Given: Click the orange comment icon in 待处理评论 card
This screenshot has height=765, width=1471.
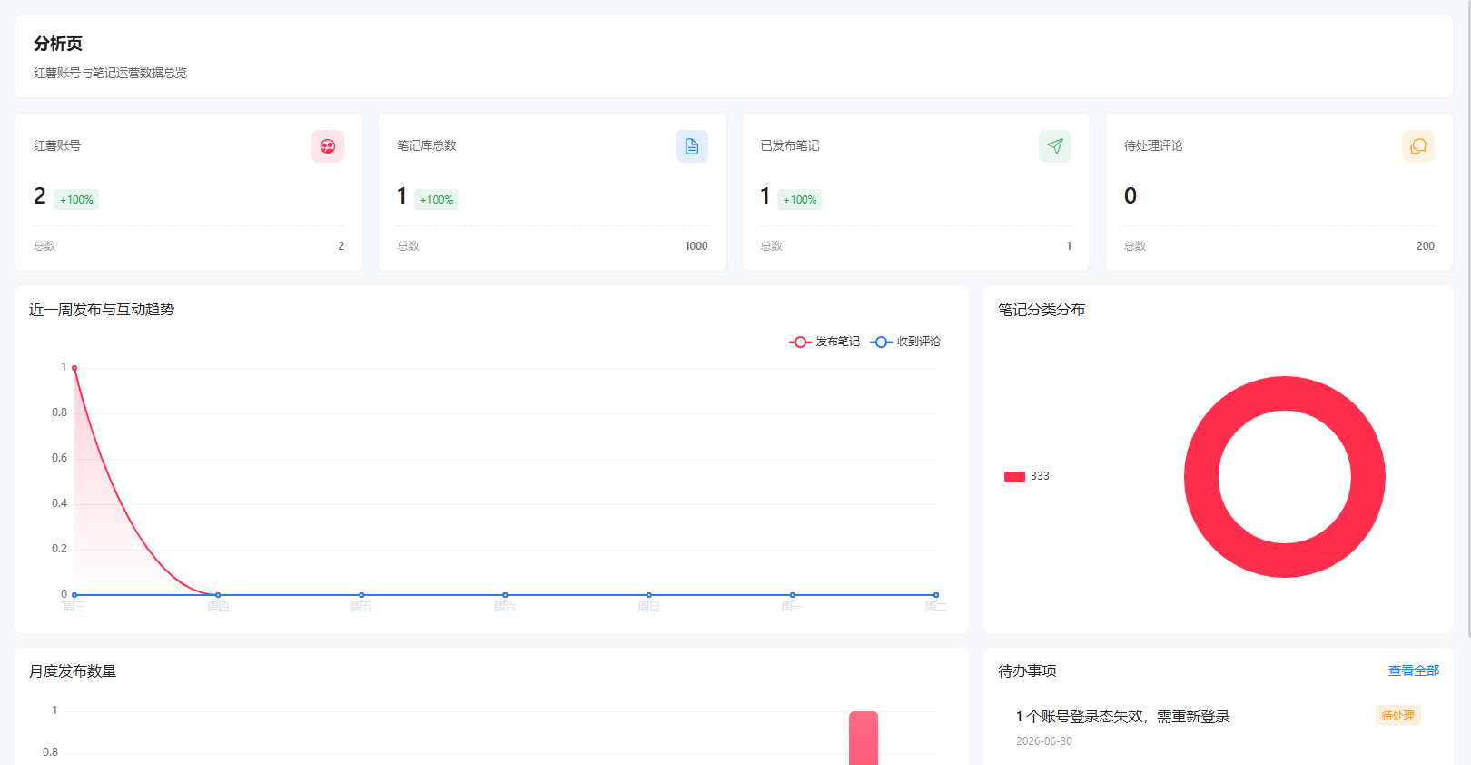Looking at the screenshot, I should [x=1418, y=146].
